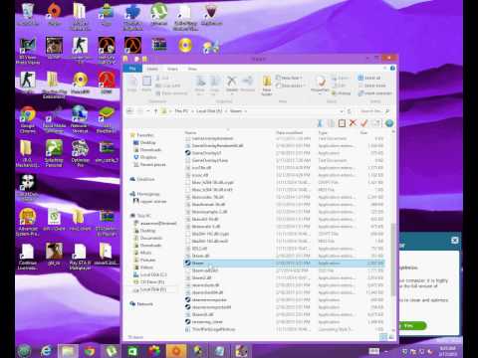
Task: Open the Google Chrome desktop shortcut
Action: 28,119
